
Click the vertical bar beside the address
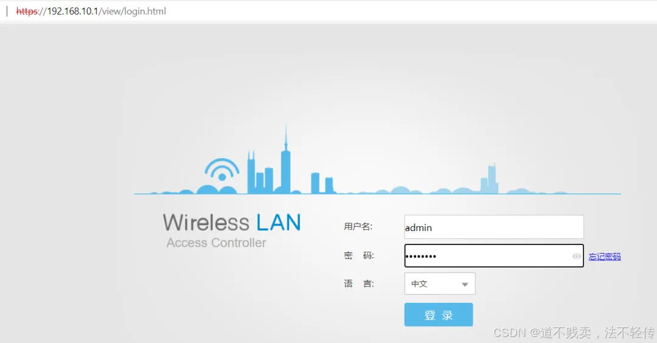tap(7, 12)
